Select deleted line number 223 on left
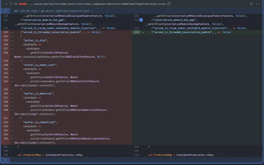The height and width of the screenshot is (165, 264). pyautogui.click(x=5, y=32)
